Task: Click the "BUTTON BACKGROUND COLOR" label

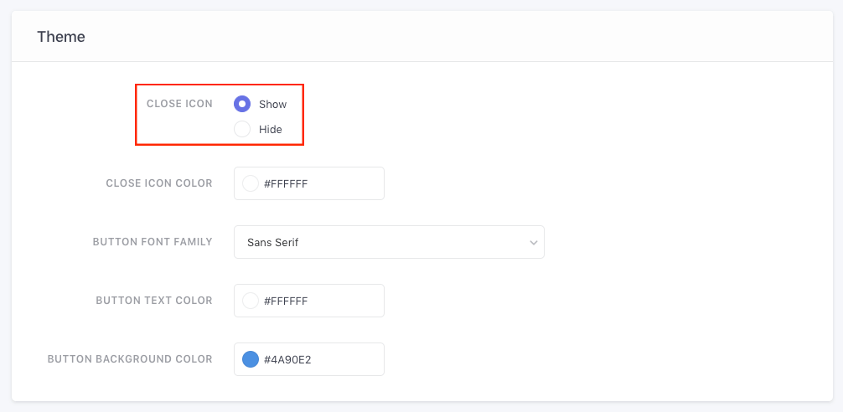Action: click(130, 359)
